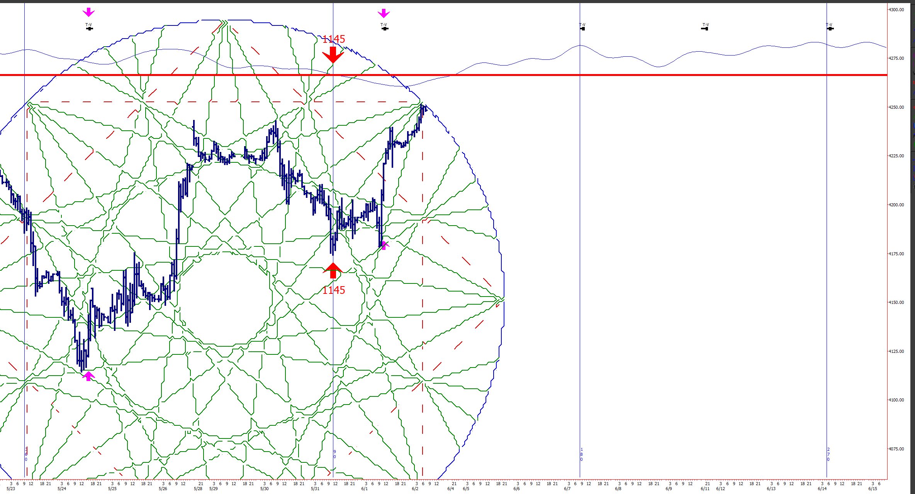The image size is (915, 494).
Task: Click the 270 cycle line label
Action: coord(828,454)
